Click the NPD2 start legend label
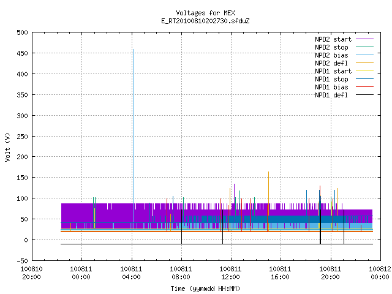Image resolution: width=392 pixels, height=294 pixels. pyautogui.click(x=333, y=39)
